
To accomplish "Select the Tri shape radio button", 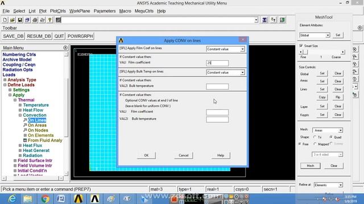I will click(x=315, y=137).
